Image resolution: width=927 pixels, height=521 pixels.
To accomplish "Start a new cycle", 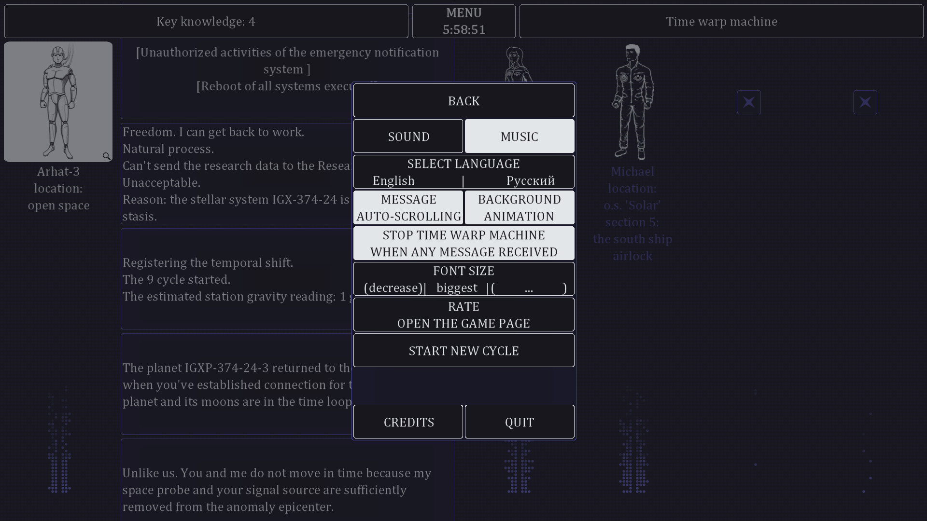I will coord(463,350).
